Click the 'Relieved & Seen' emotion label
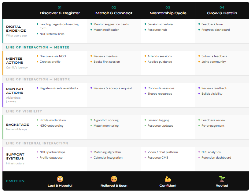The height and width of the screenshot is (193, 251). [x=114, y=186]
